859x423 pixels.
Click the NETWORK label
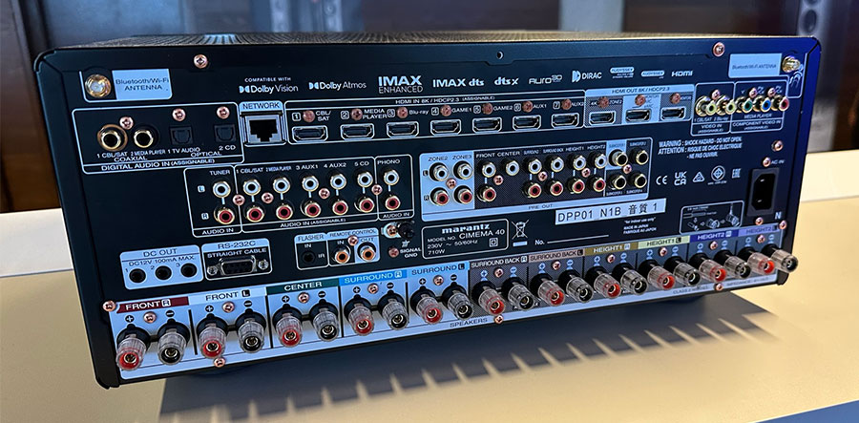coord(262,106)
